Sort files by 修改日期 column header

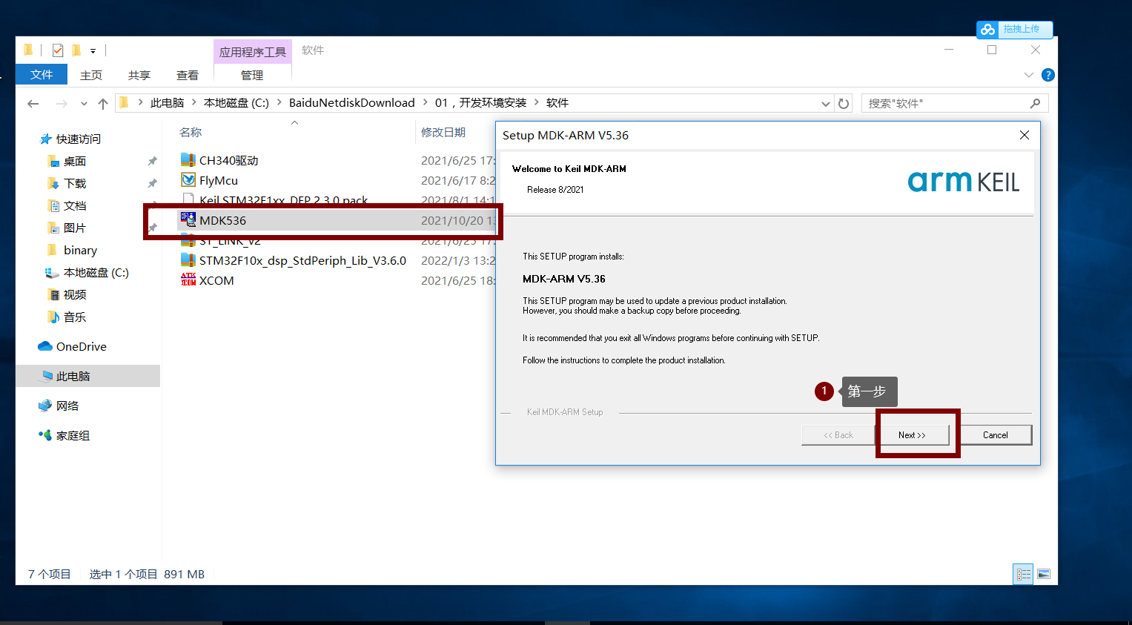tap(443, 132)
